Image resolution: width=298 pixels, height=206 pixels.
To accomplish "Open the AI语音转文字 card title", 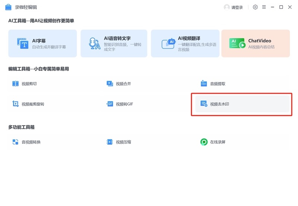I will pos(117,38).
